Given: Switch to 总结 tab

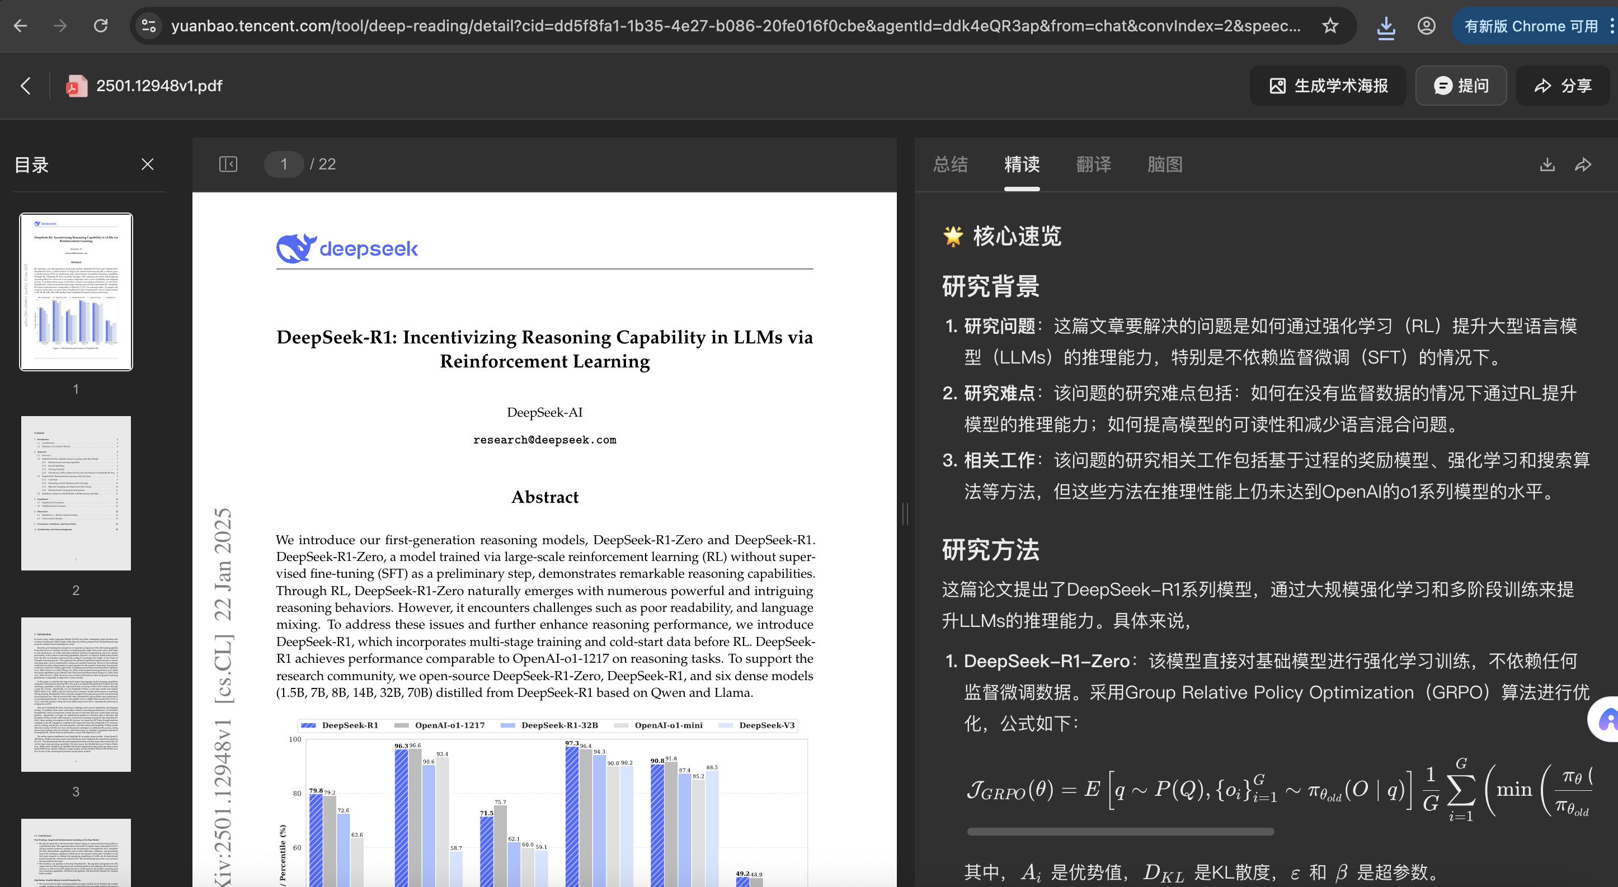Looking at the screenshot, I should [951, 164].
